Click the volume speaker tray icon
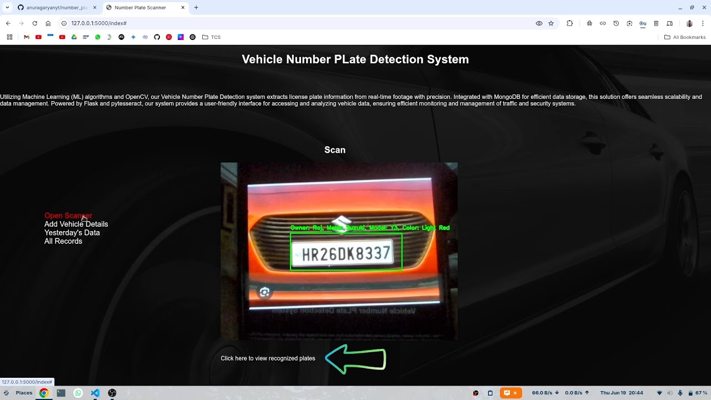 tap(669, 393)
